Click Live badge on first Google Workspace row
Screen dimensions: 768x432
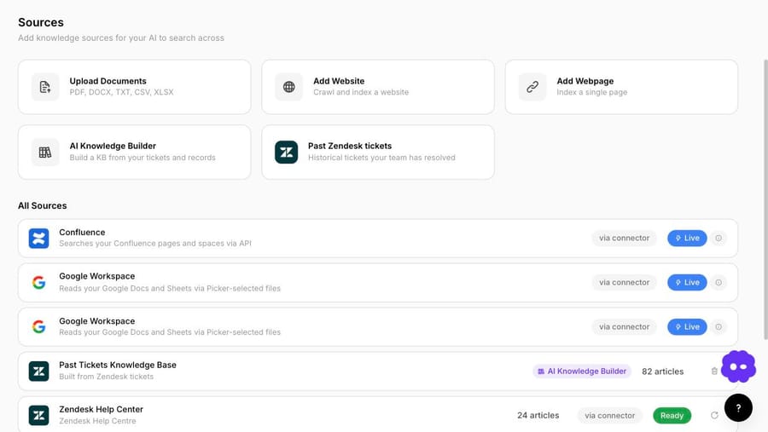point(687,282)
